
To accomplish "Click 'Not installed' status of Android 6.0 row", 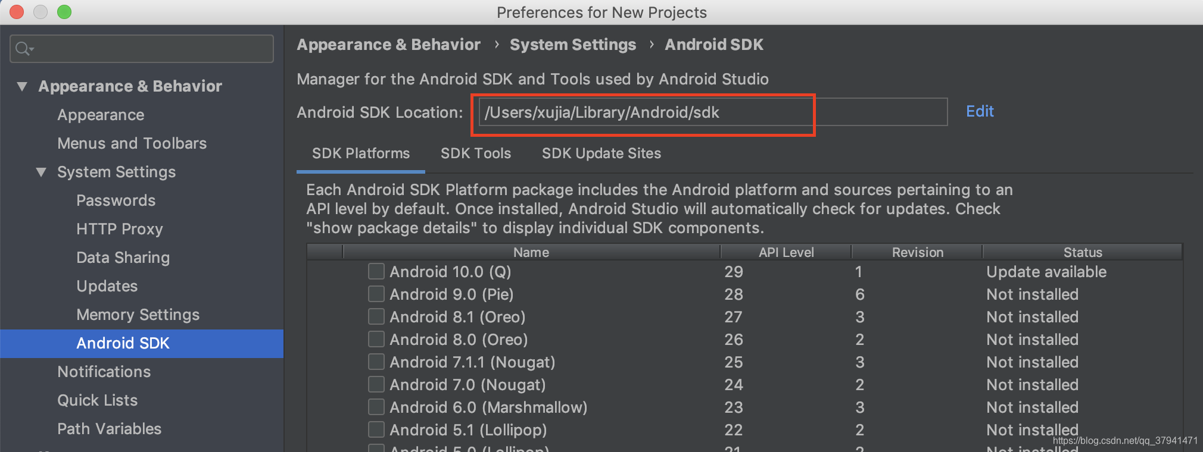I will [1032, 407].
